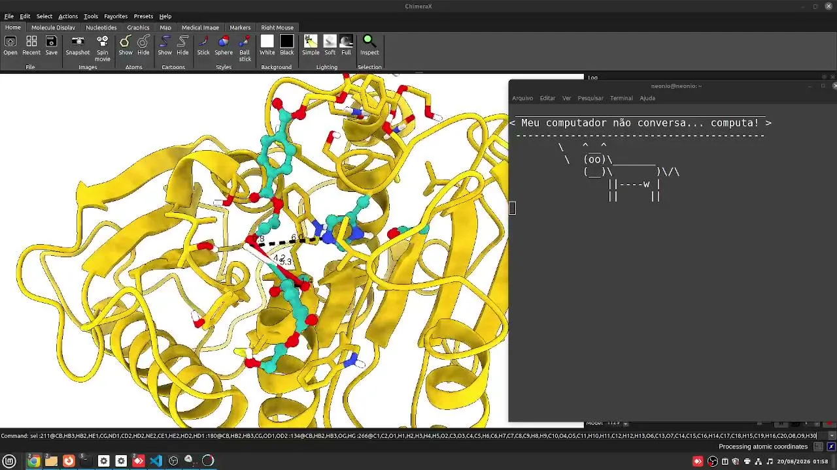Open Terminal menu in the terminal window
This screenshot has height=470, width=837.
point(621,98)
